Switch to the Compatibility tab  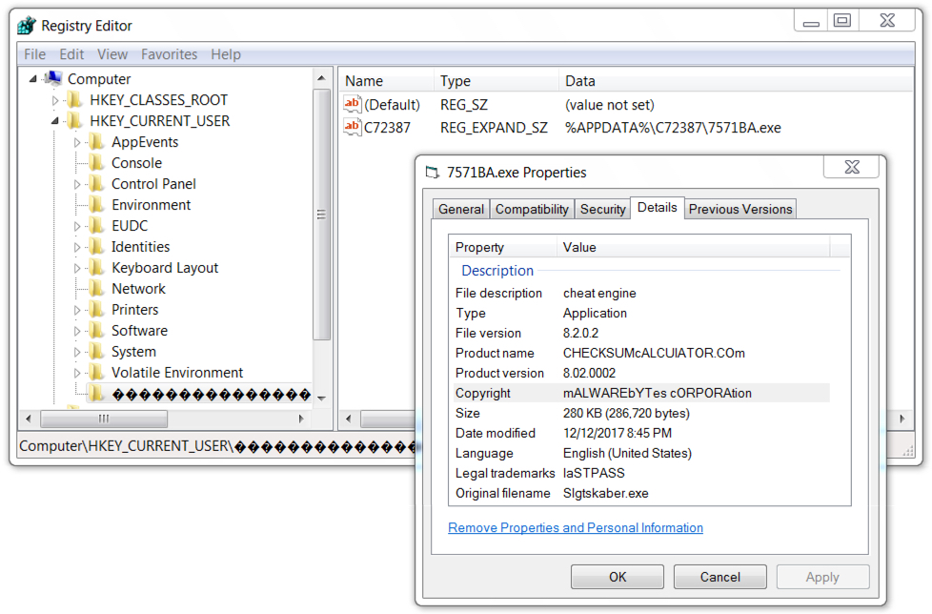coord(532,209)
